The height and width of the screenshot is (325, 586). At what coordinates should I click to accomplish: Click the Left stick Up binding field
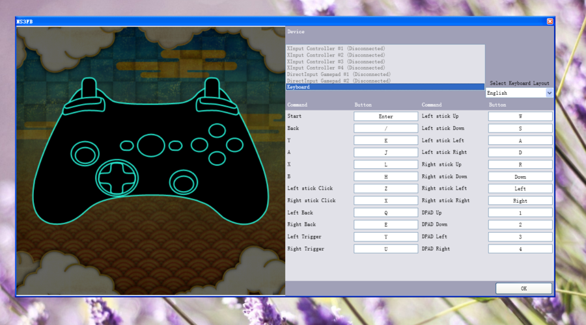click(x=520, y=116)
